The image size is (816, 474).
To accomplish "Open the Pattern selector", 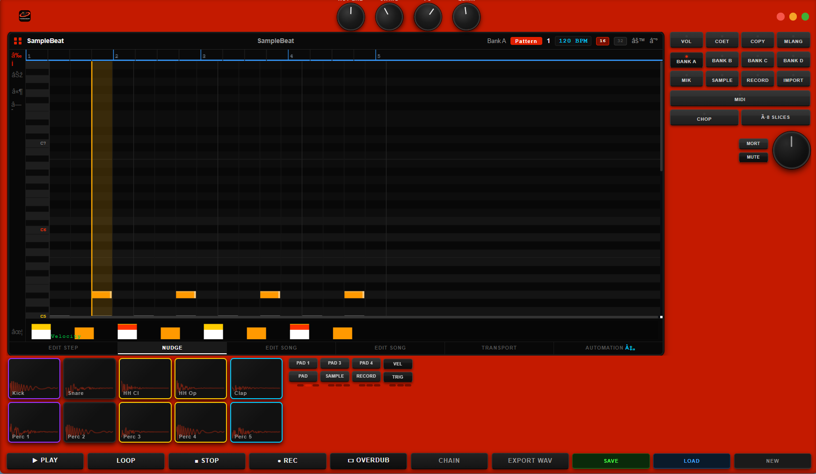I will 526,41.
